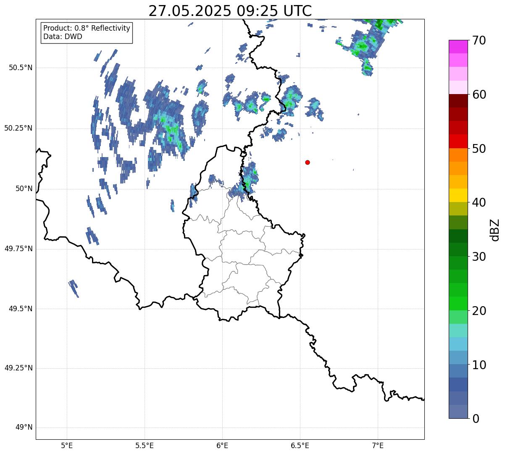Click the dark maroon colorbar segment at 60
The height and width of the screenshot is (454, 505).
(458, 101)
